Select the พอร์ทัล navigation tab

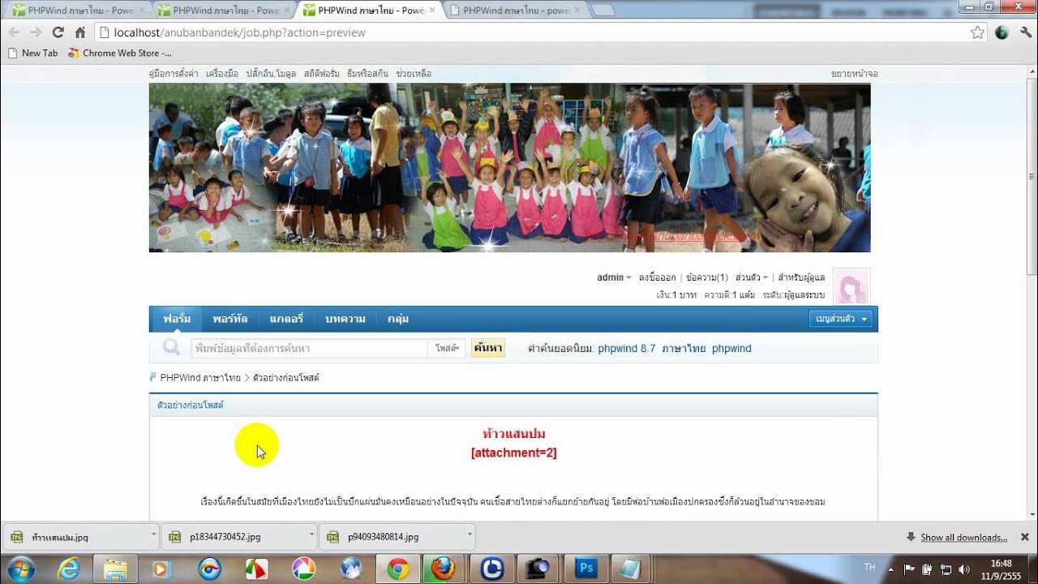[x=230, y=319]
